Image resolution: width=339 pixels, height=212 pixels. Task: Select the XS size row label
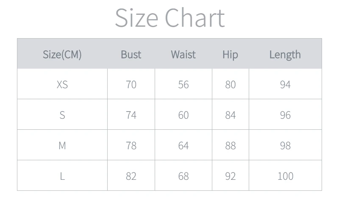point(62,84)
